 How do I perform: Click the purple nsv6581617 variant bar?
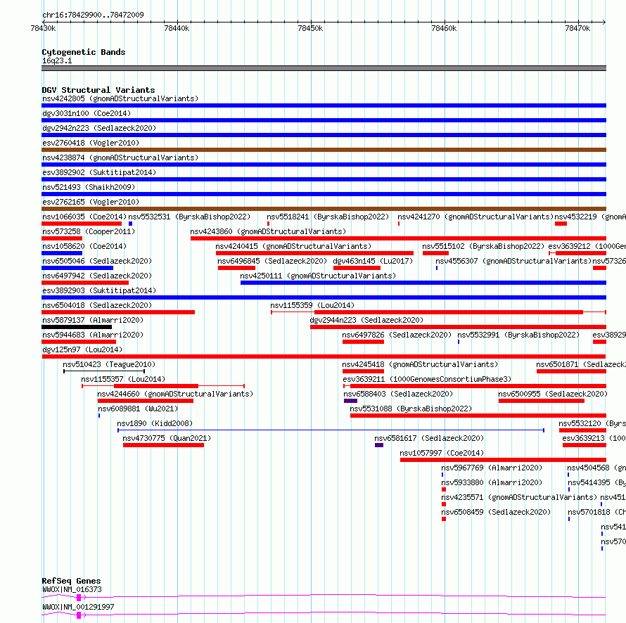click(379, 445)
